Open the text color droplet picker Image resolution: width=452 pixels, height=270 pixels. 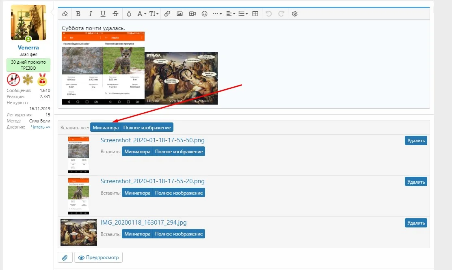[129, 13]
